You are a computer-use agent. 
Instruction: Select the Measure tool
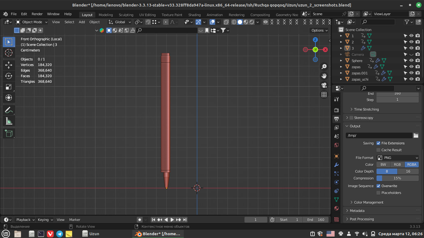pyautogui.click(x=9, y=121)
